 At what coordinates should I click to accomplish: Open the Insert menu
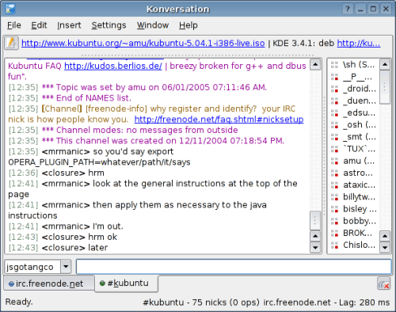[69, 25]
